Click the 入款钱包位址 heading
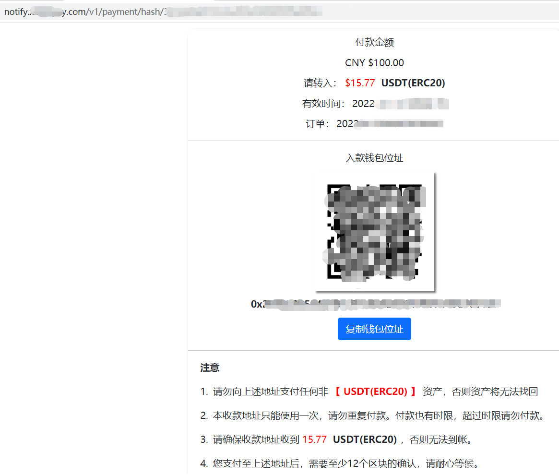 click(x=374, y=158)
